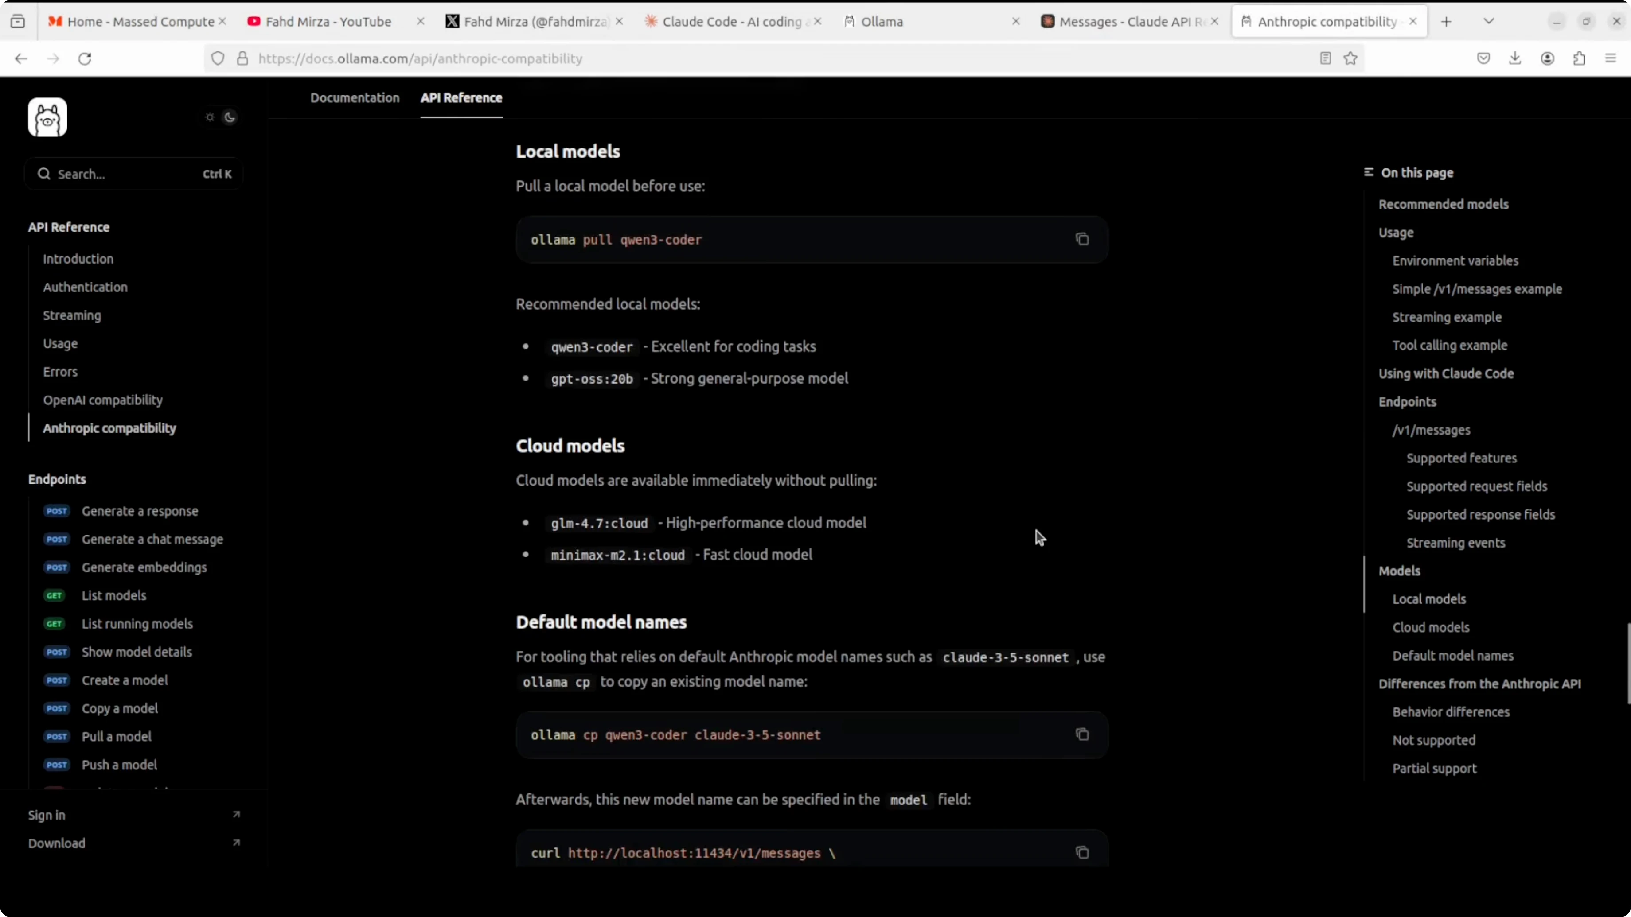The height and width of the screenshot is (917, 1631).
Task: Copy the ollama pull qwen3-coder command
Action: click(x=1082, y=239)
